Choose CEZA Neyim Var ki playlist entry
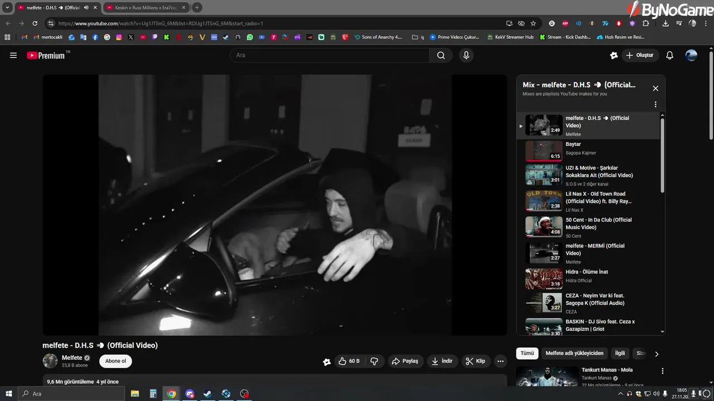The image size is (714, 401). point(588,305)
